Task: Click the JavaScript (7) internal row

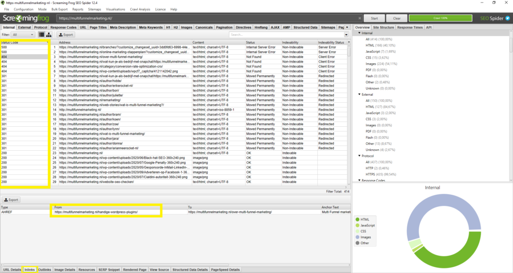Action: click(381, 52)
